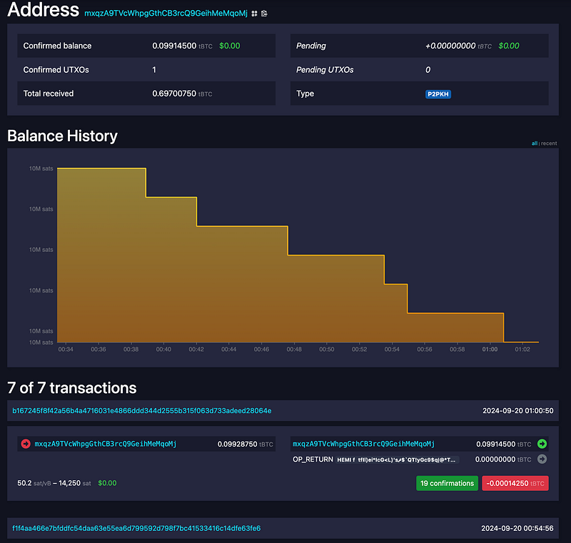Click the grey OP_RETURN output arrow icon
The width and height of the screenshot is (571, 543).
542,460
